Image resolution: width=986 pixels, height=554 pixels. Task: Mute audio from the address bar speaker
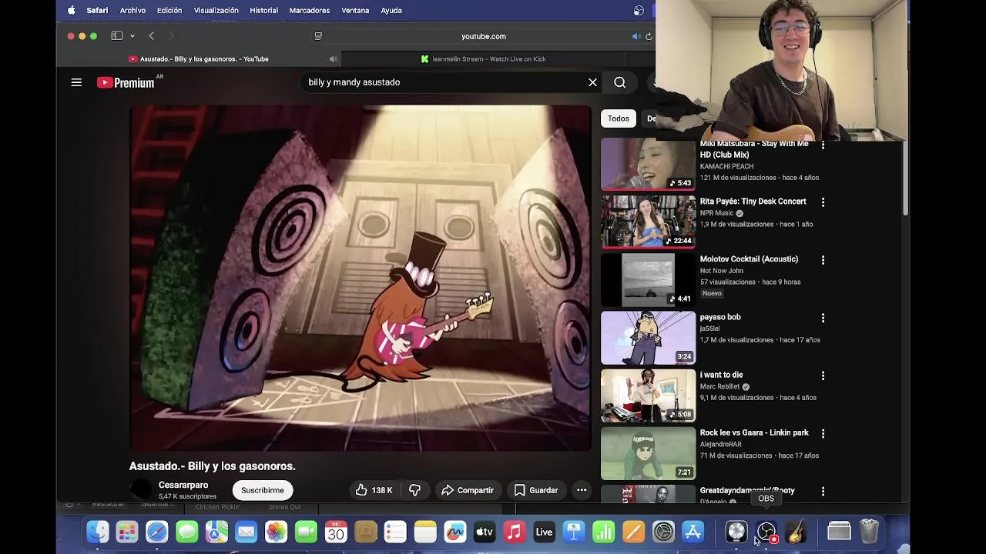636,36
